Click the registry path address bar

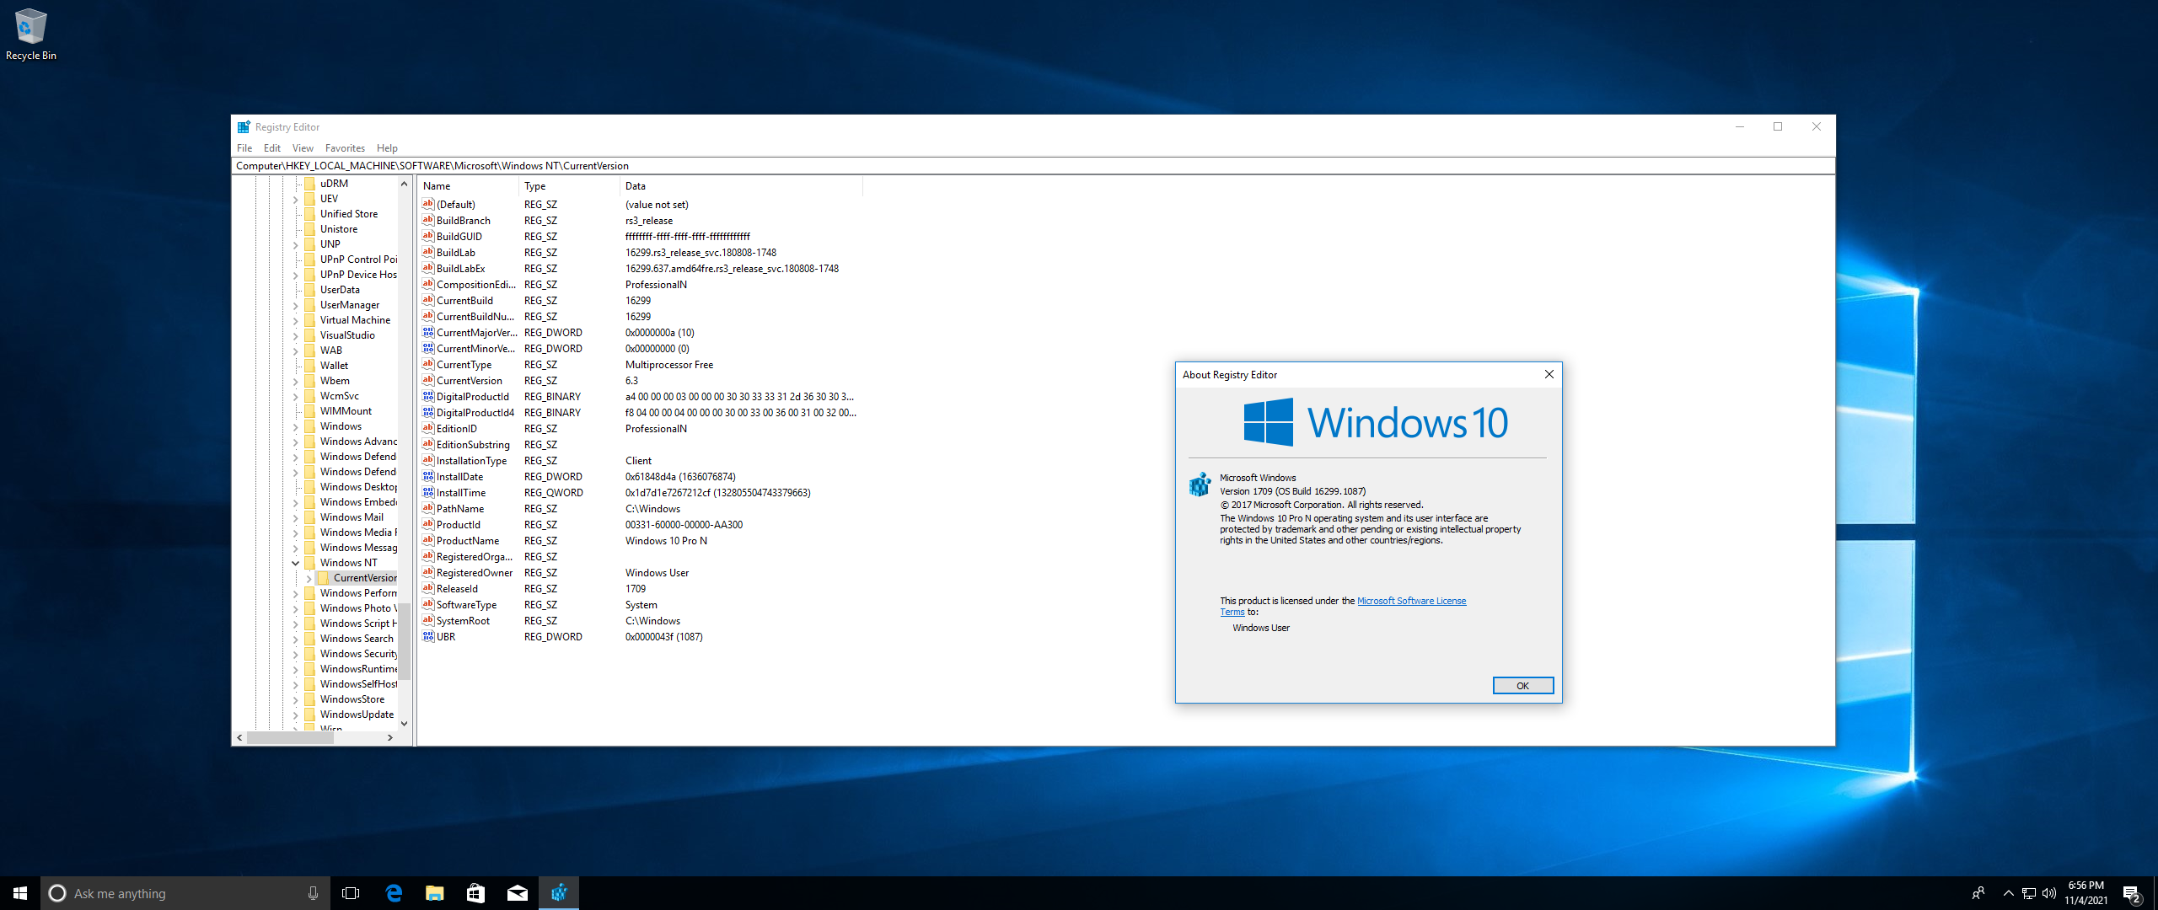click(x=1012, y=166)
